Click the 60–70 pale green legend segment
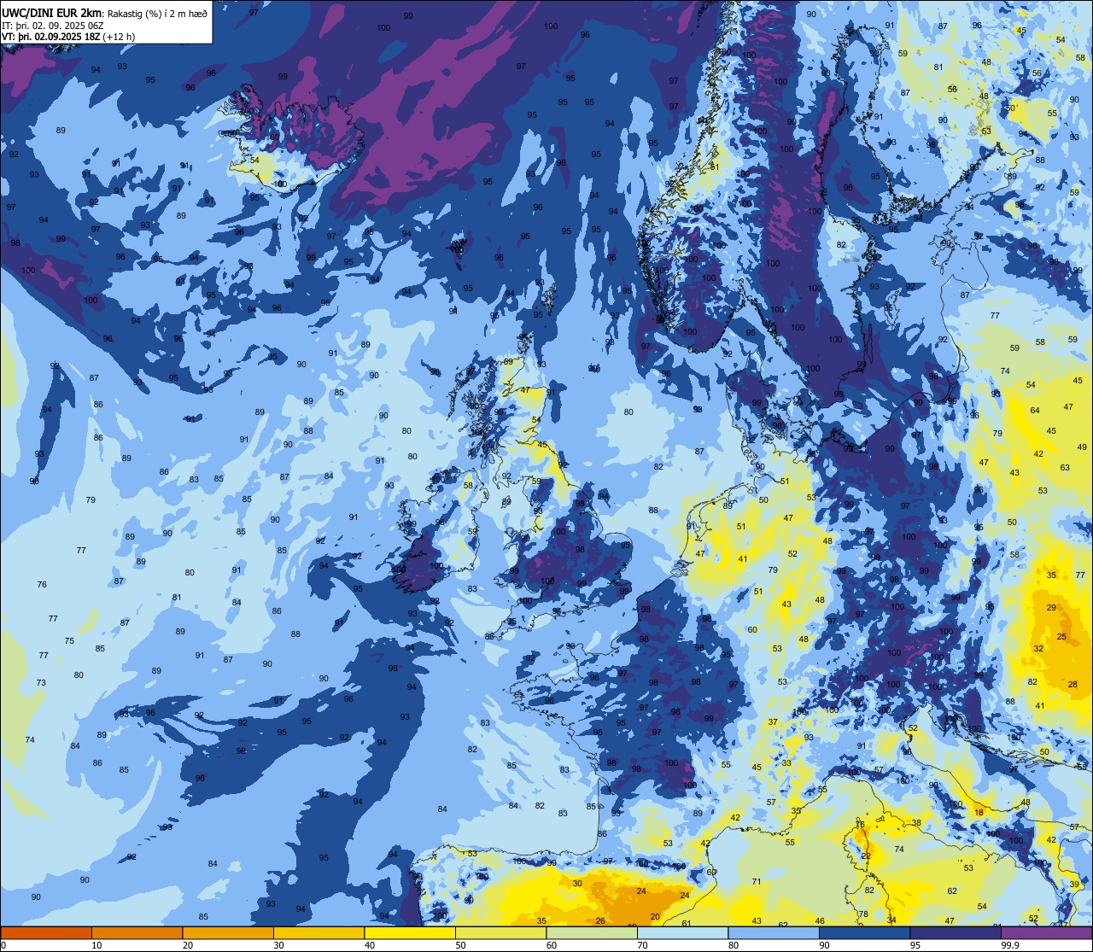 click(592, 933)
